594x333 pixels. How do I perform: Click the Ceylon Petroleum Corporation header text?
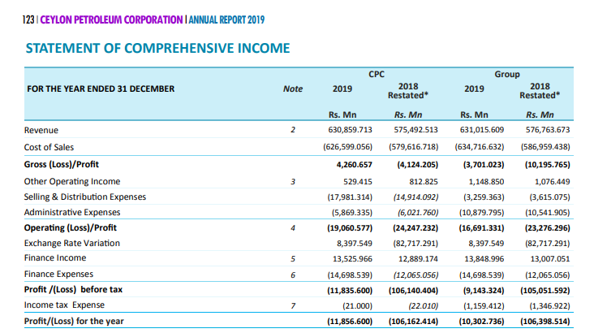coord(111,19)
